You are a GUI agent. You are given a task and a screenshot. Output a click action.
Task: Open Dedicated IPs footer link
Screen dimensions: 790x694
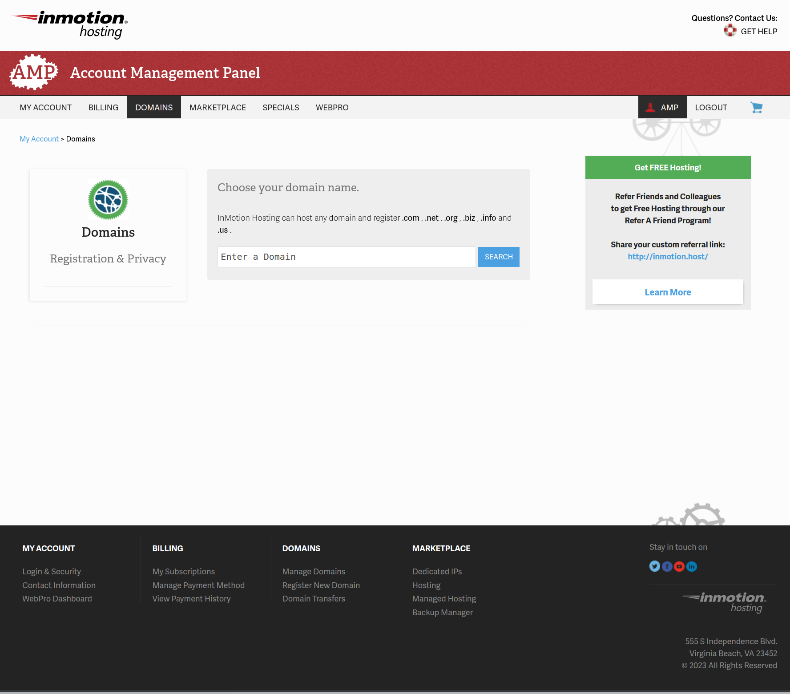click(437, 572)
